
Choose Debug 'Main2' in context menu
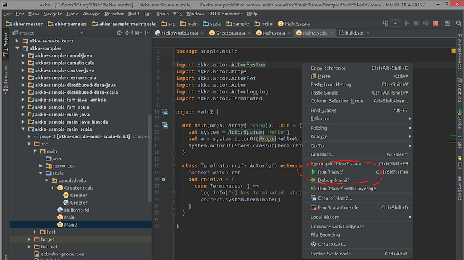pos(333,180)
